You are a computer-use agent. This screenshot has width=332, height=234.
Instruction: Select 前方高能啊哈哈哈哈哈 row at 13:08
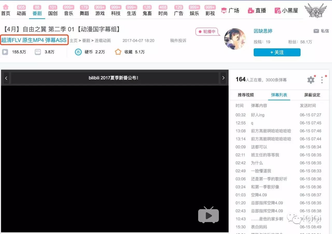[x=279, y=131]
